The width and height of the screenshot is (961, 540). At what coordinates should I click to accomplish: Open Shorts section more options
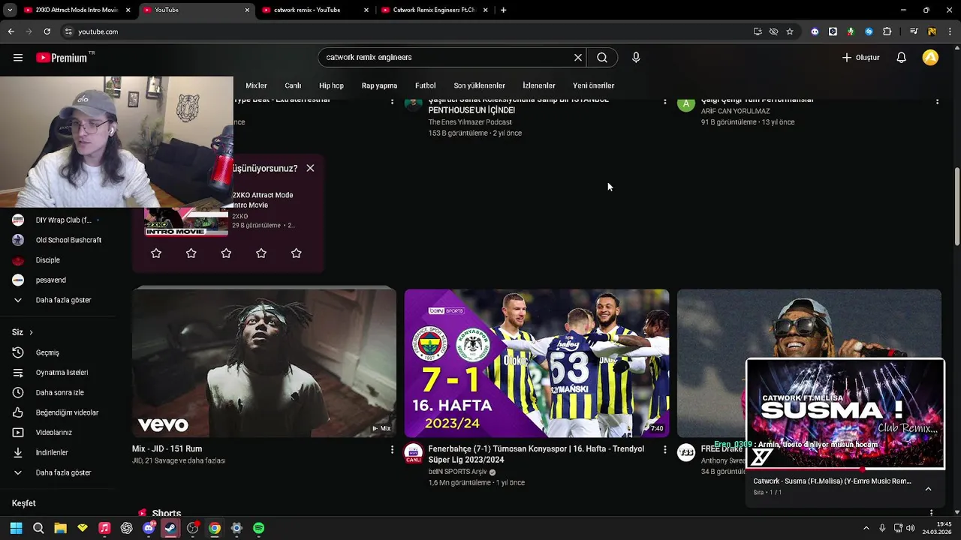pos(932,513)
